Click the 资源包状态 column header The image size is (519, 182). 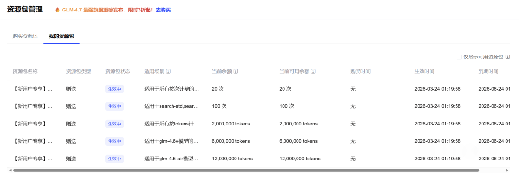click(118, 71)
